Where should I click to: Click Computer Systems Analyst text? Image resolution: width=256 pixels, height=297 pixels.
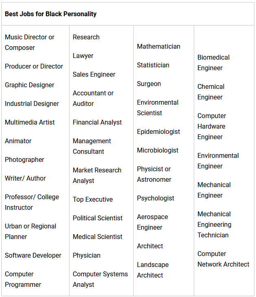100,279
